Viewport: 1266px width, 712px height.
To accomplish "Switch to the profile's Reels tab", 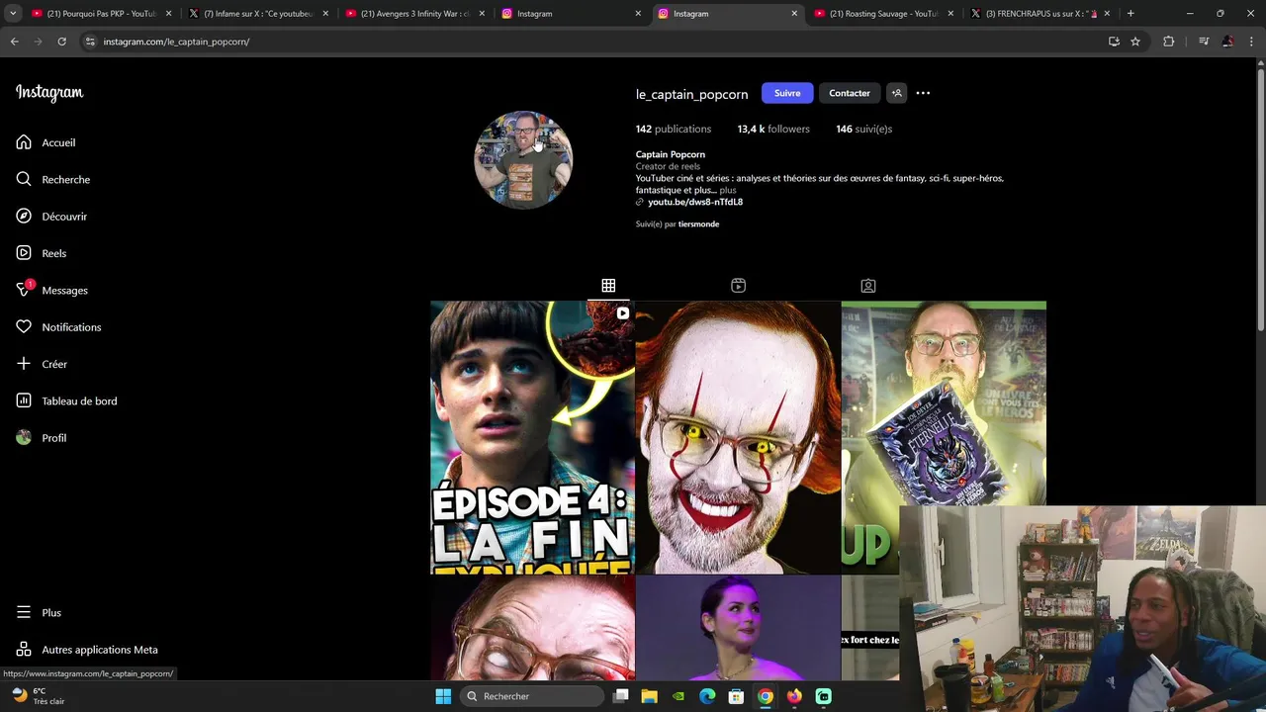I will (x=738, y=286).
